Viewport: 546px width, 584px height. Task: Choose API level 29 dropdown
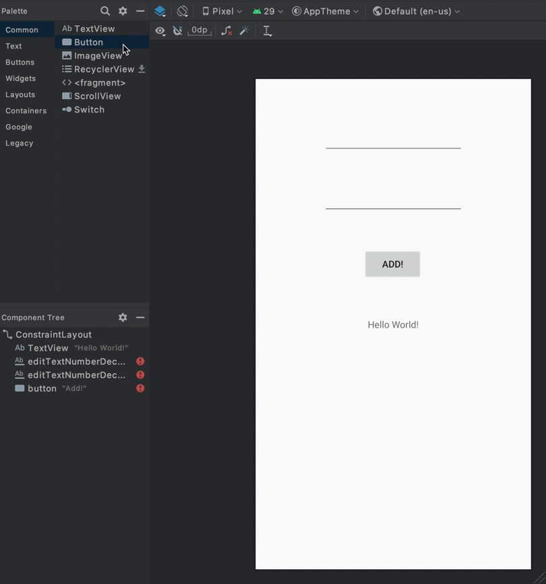tap(268, 11)
